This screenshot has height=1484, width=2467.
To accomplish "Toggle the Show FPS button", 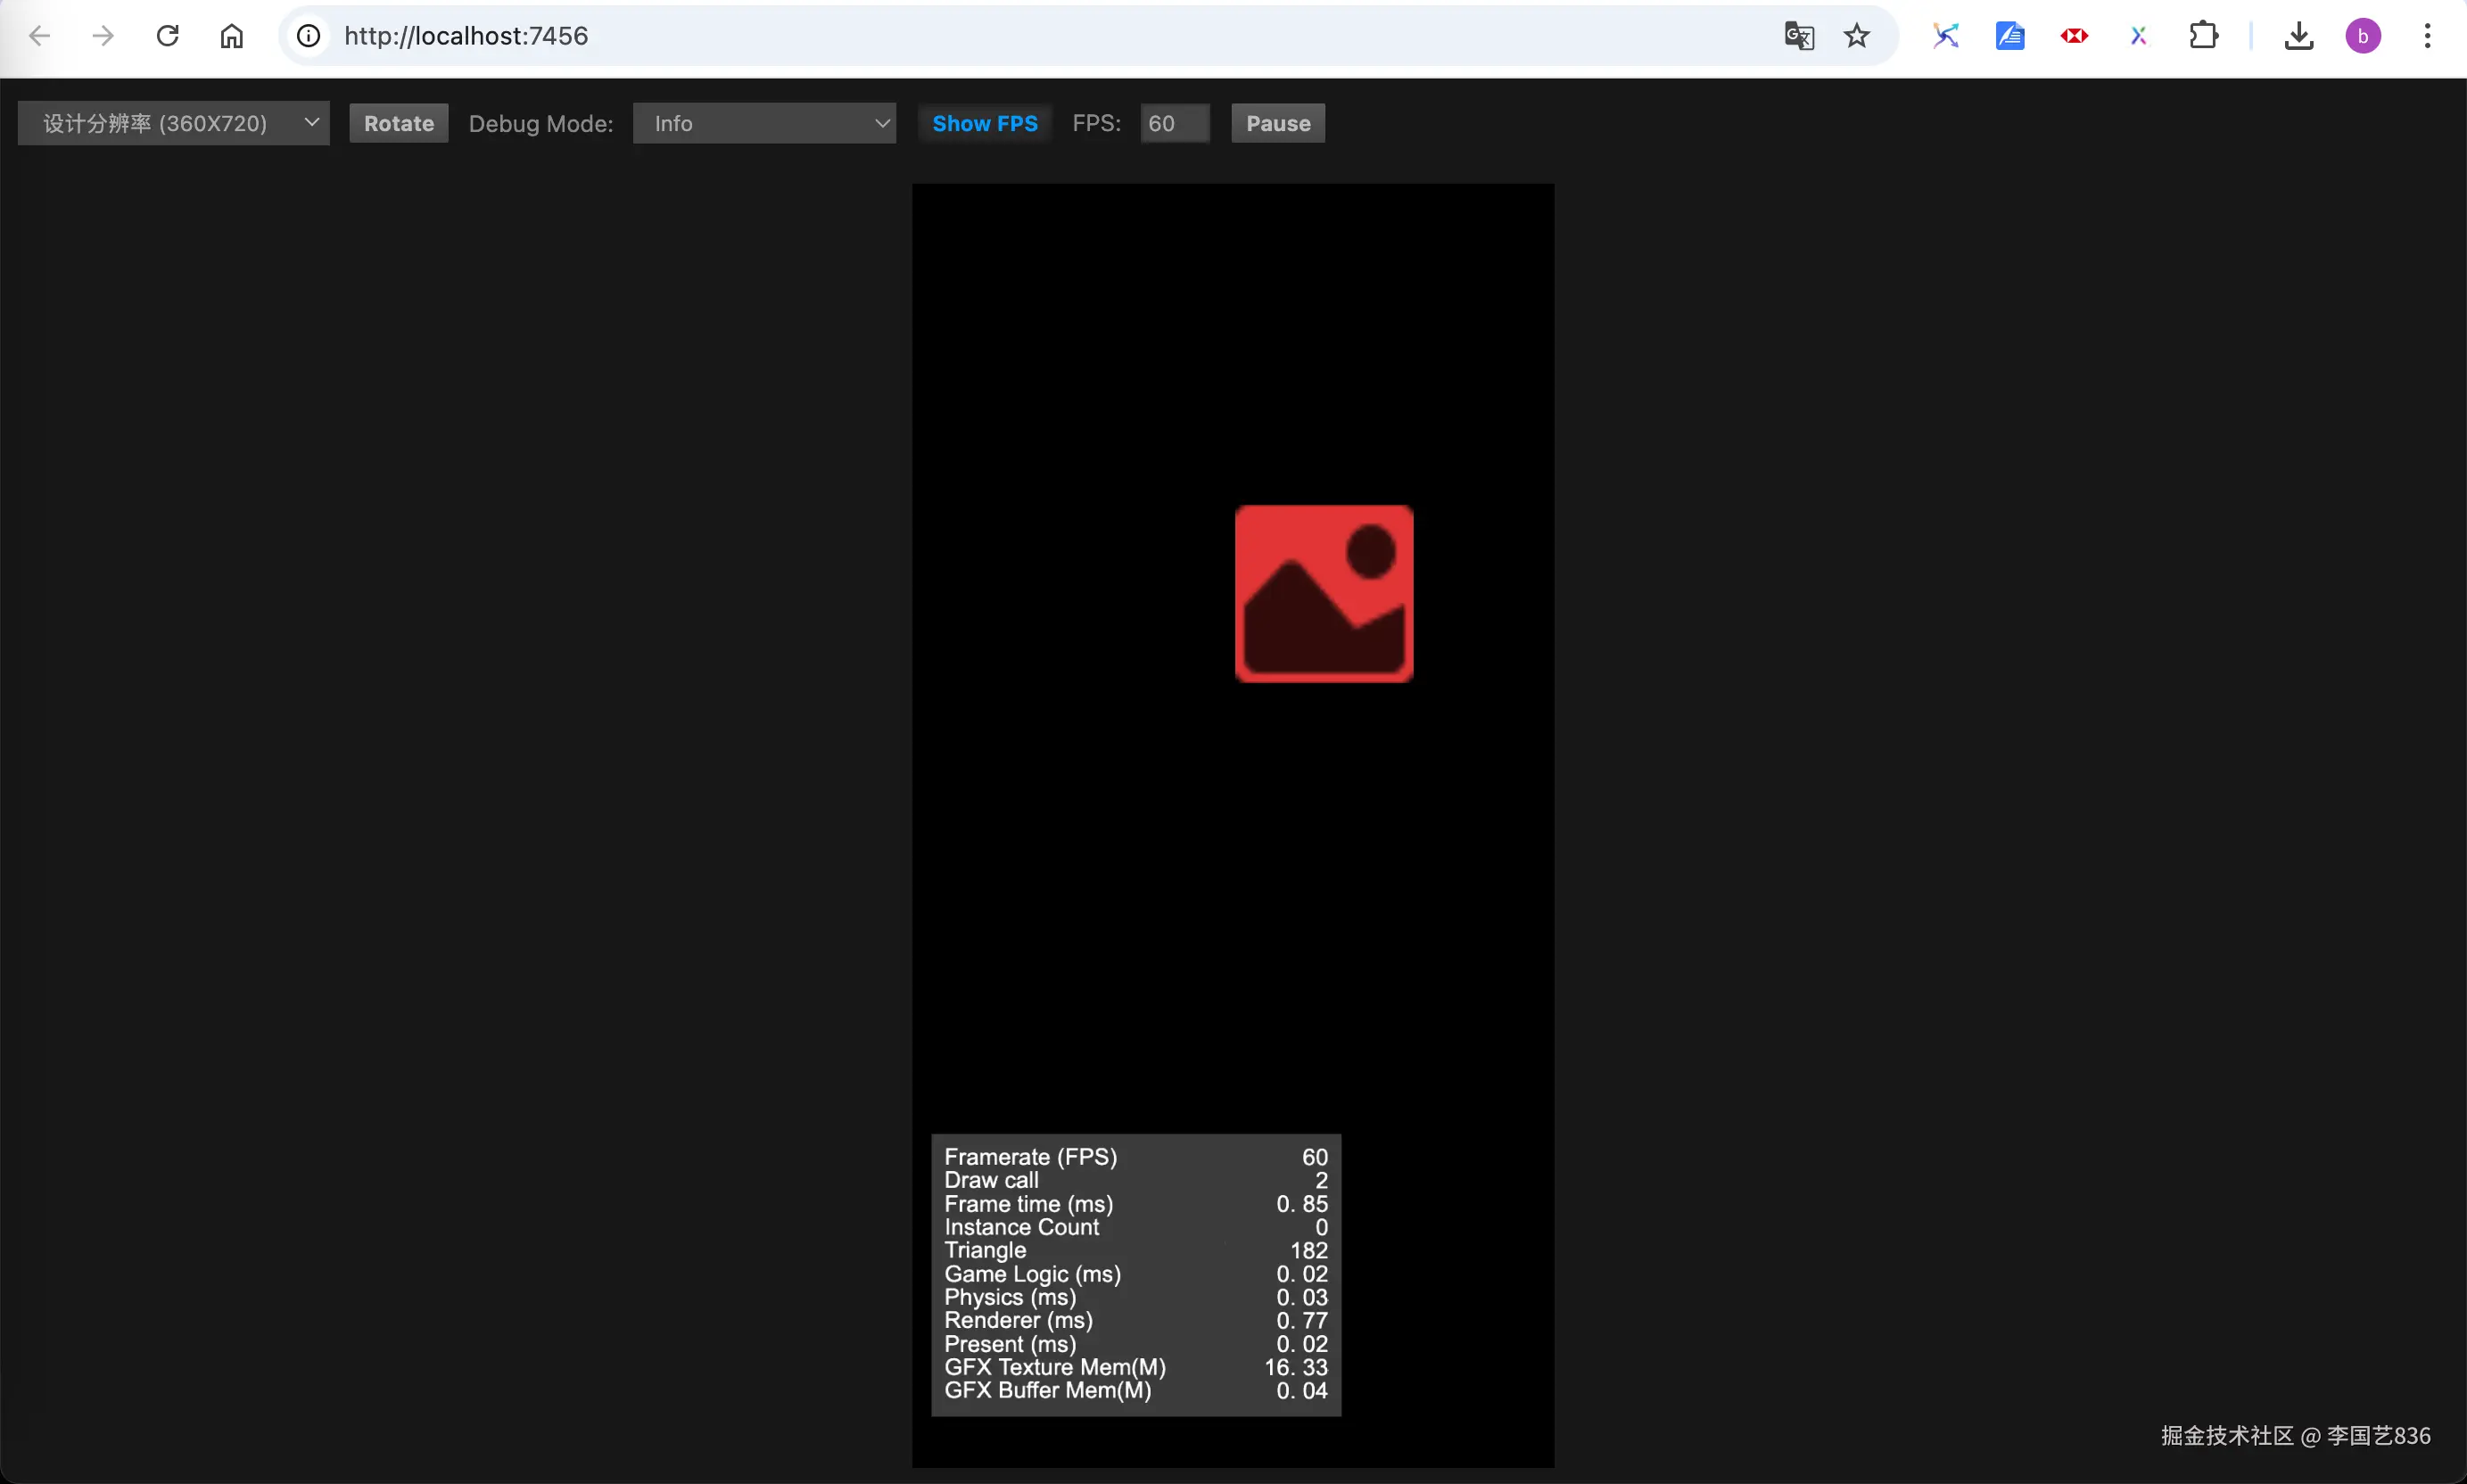I will point(984,123).
